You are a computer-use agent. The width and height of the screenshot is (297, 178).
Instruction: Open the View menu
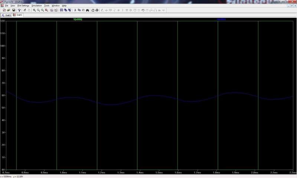click(x=13, y=6)
